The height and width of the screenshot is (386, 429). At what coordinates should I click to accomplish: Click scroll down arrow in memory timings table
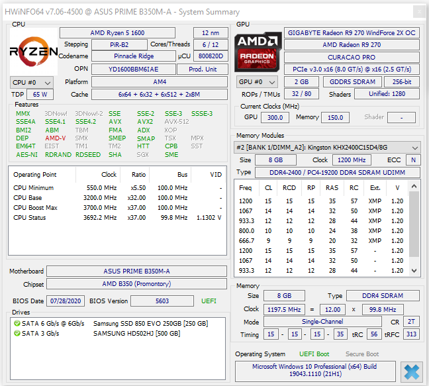pyautogui.click(x=414, y=269)
